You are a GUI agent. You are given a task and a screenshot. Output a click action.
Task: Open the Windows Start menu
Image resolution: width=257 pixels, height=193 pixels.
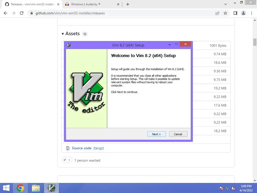6,188
